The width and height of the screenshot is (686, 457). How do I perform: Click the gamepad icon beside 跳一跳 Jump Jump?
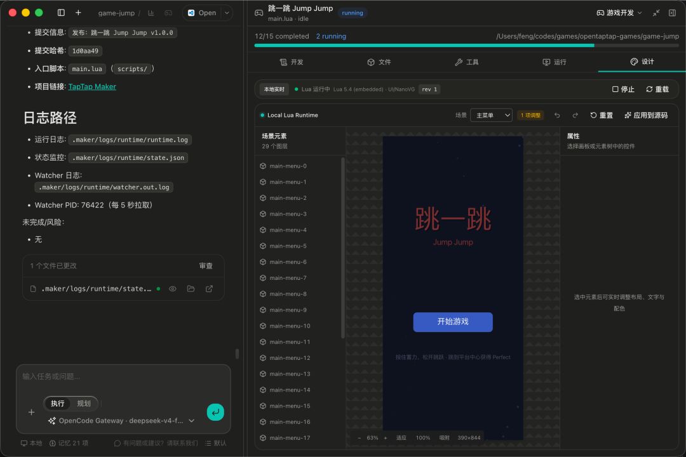coord(259,13)
